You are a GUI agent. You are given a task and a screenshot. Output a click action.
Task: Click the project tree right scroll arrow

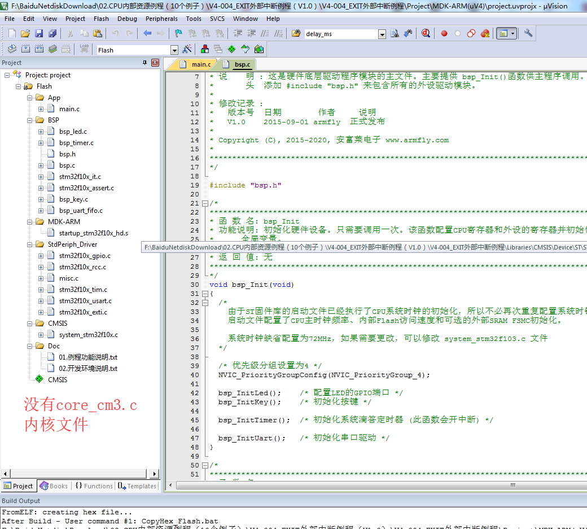(154, 474)
